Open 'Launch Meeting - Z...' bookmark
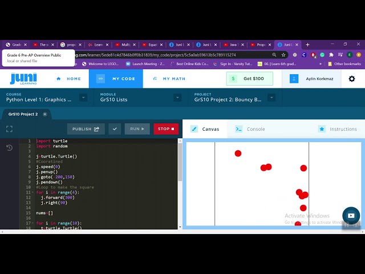This screenshot has height=274, width=365. tap(145, 64)
